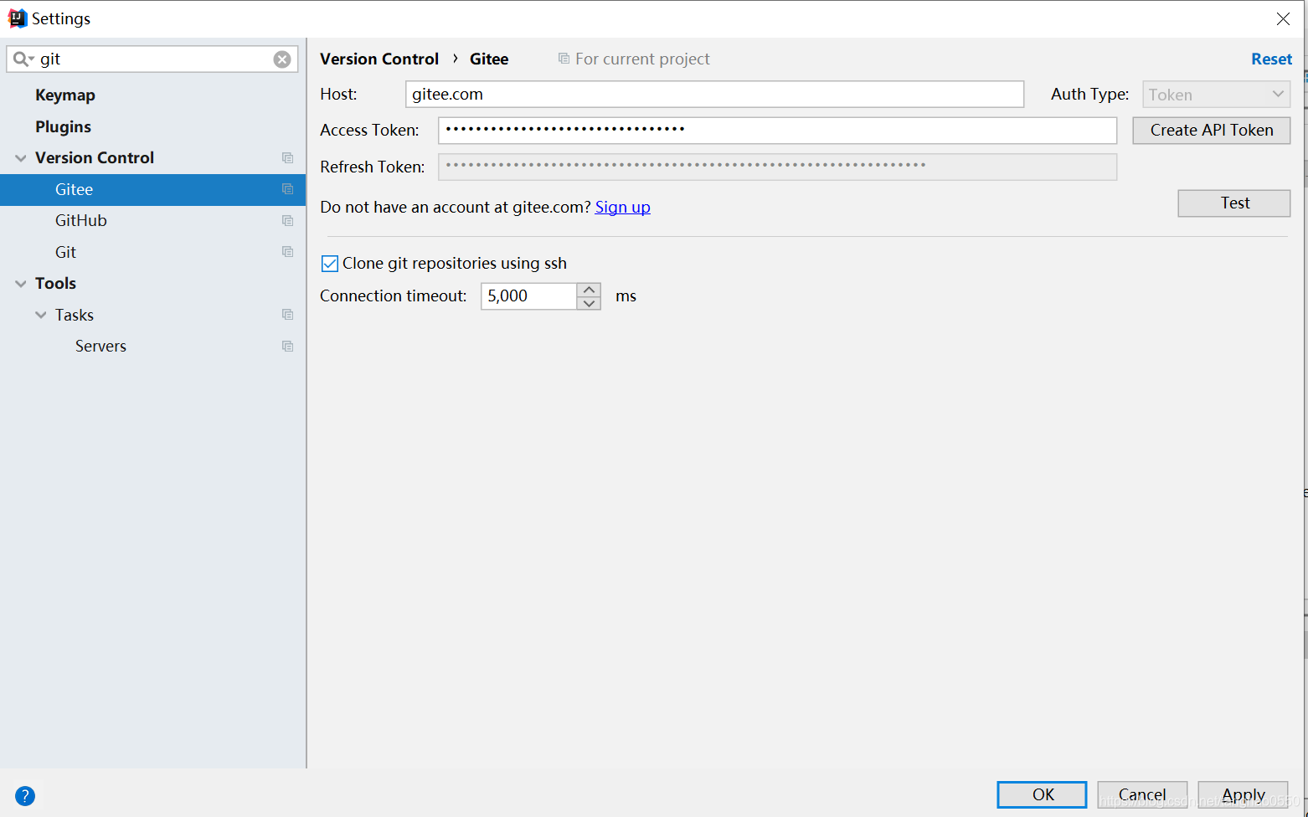Click the project-level icon on GitHub row
Viewport: 1308px width, 817px height.
(x=288, y=221)
